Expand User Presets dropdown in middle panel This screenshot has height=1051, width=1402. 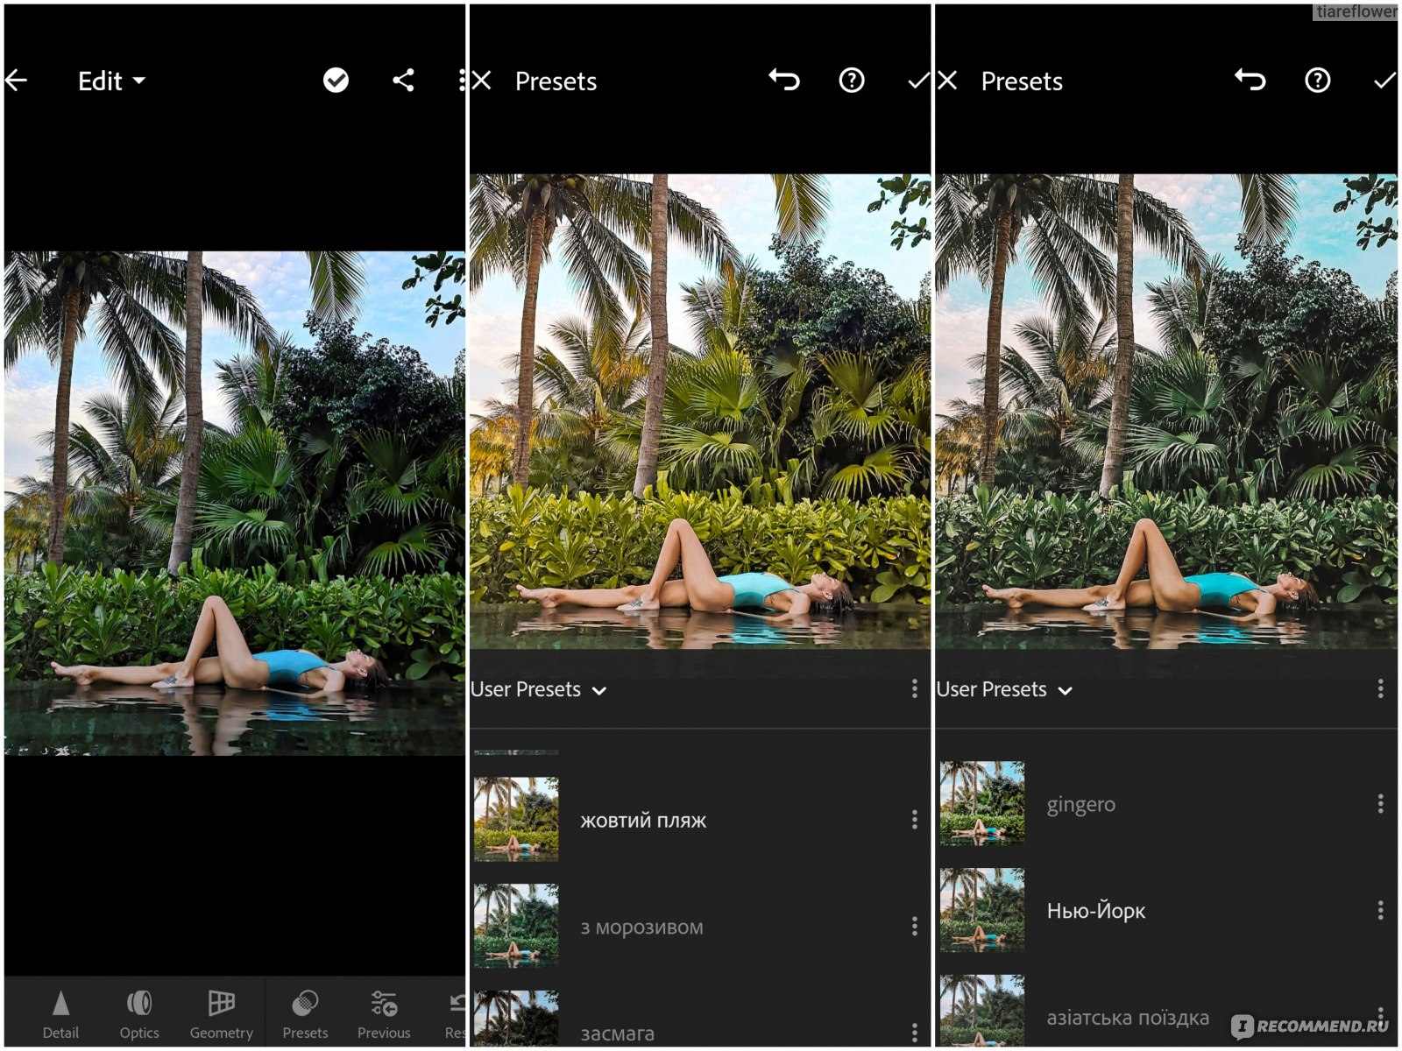(x=539, y=690)
